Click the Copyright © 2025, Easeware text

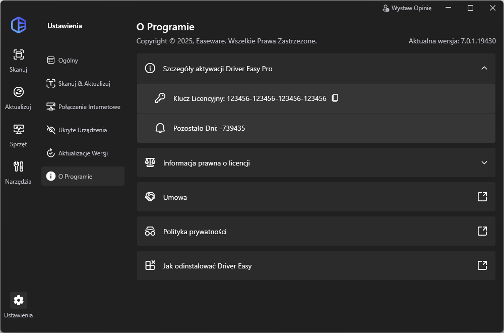[x=227, y=41]
